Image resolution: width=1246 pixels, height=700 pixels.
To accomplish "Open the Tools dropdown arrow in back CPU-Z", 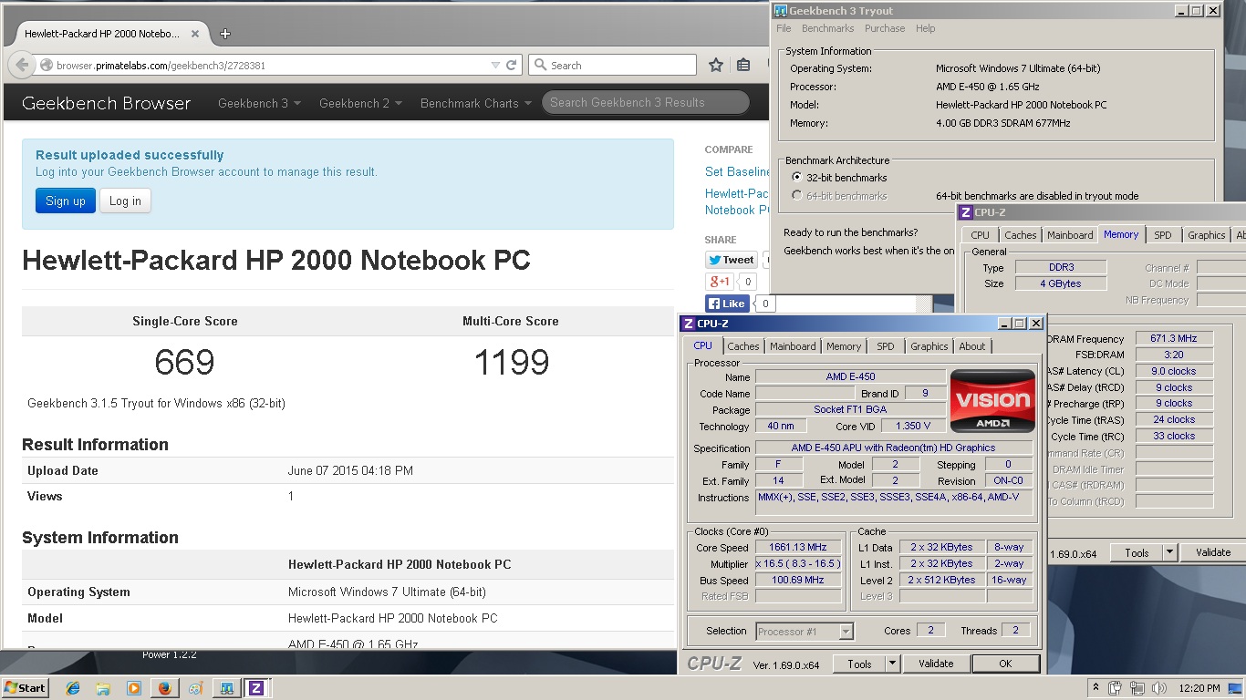I will pos(1169,552).
